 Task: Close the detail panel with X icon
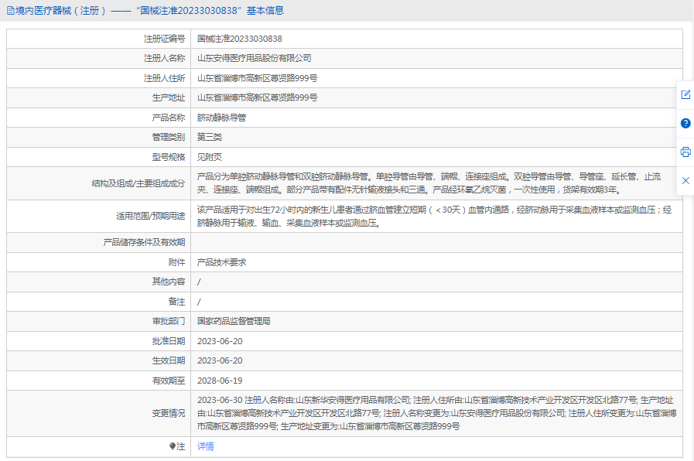click(685, 180)
